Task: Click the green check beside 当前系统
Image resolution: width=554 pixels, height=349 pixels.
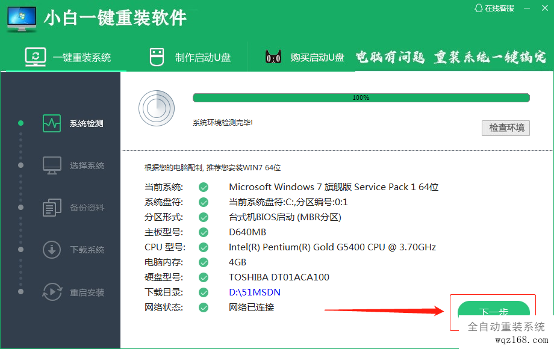Action: pyautogui.click(x=204, y=187)
